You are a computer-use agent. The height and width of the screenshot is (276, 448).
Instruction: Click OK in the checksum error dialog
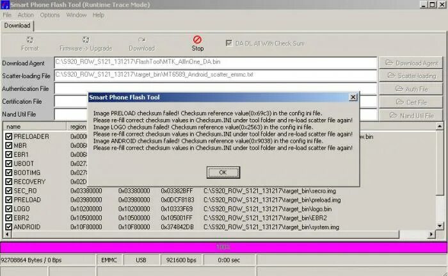click(223, 172)
